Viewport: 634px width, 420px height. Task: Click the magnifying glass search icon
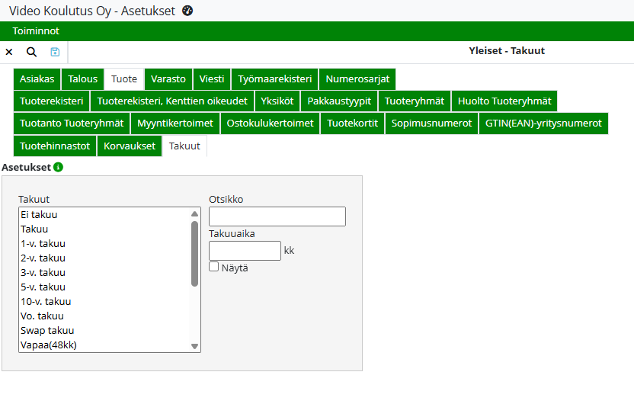tap(31, 52)
